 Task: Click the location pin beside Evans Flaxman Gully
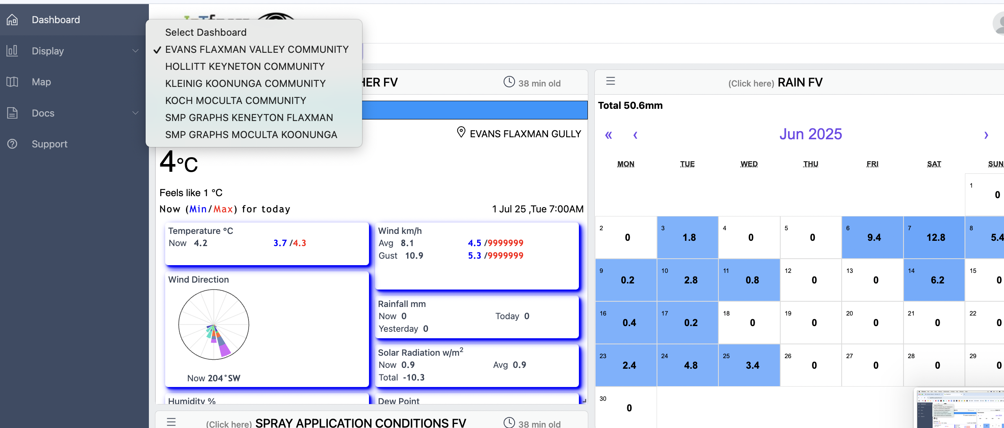point(461,132)
